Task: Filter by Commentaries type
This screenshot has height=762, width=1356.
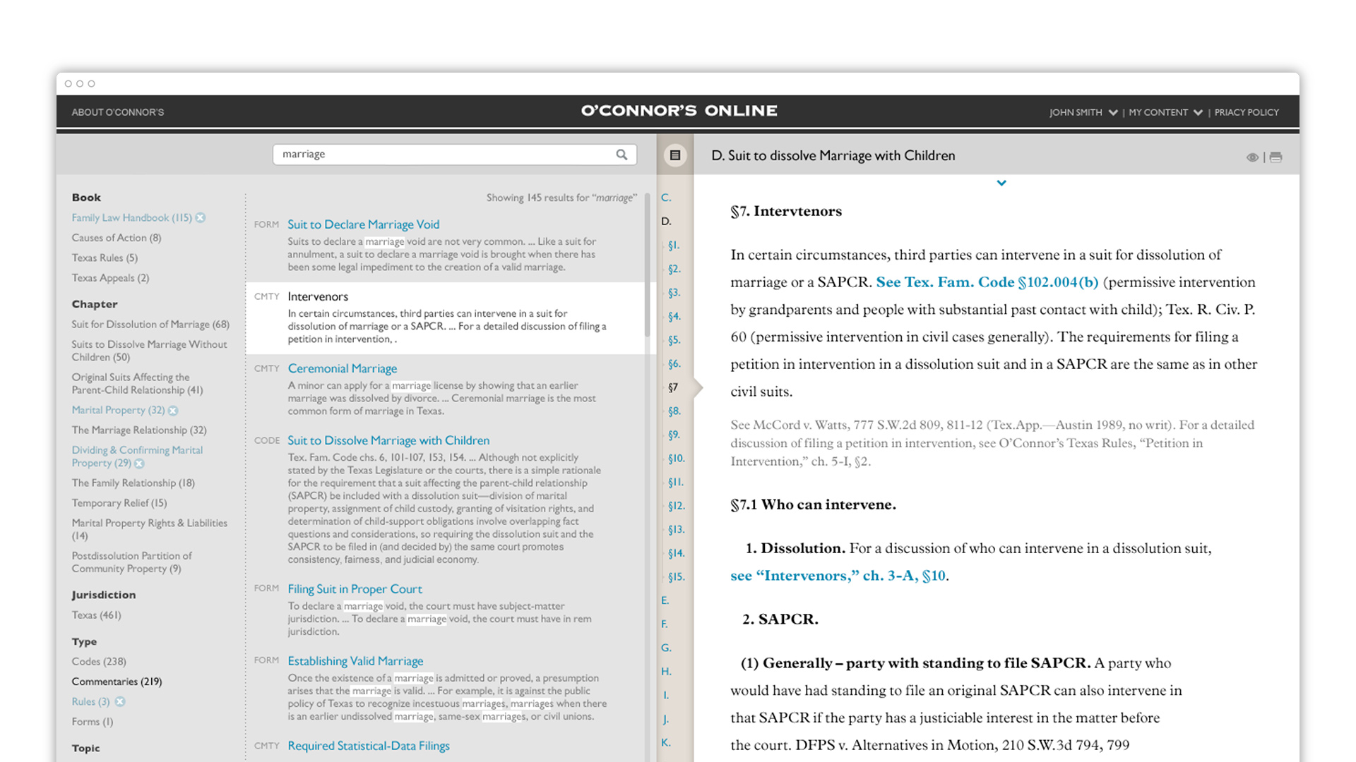Action: point(117,682)
